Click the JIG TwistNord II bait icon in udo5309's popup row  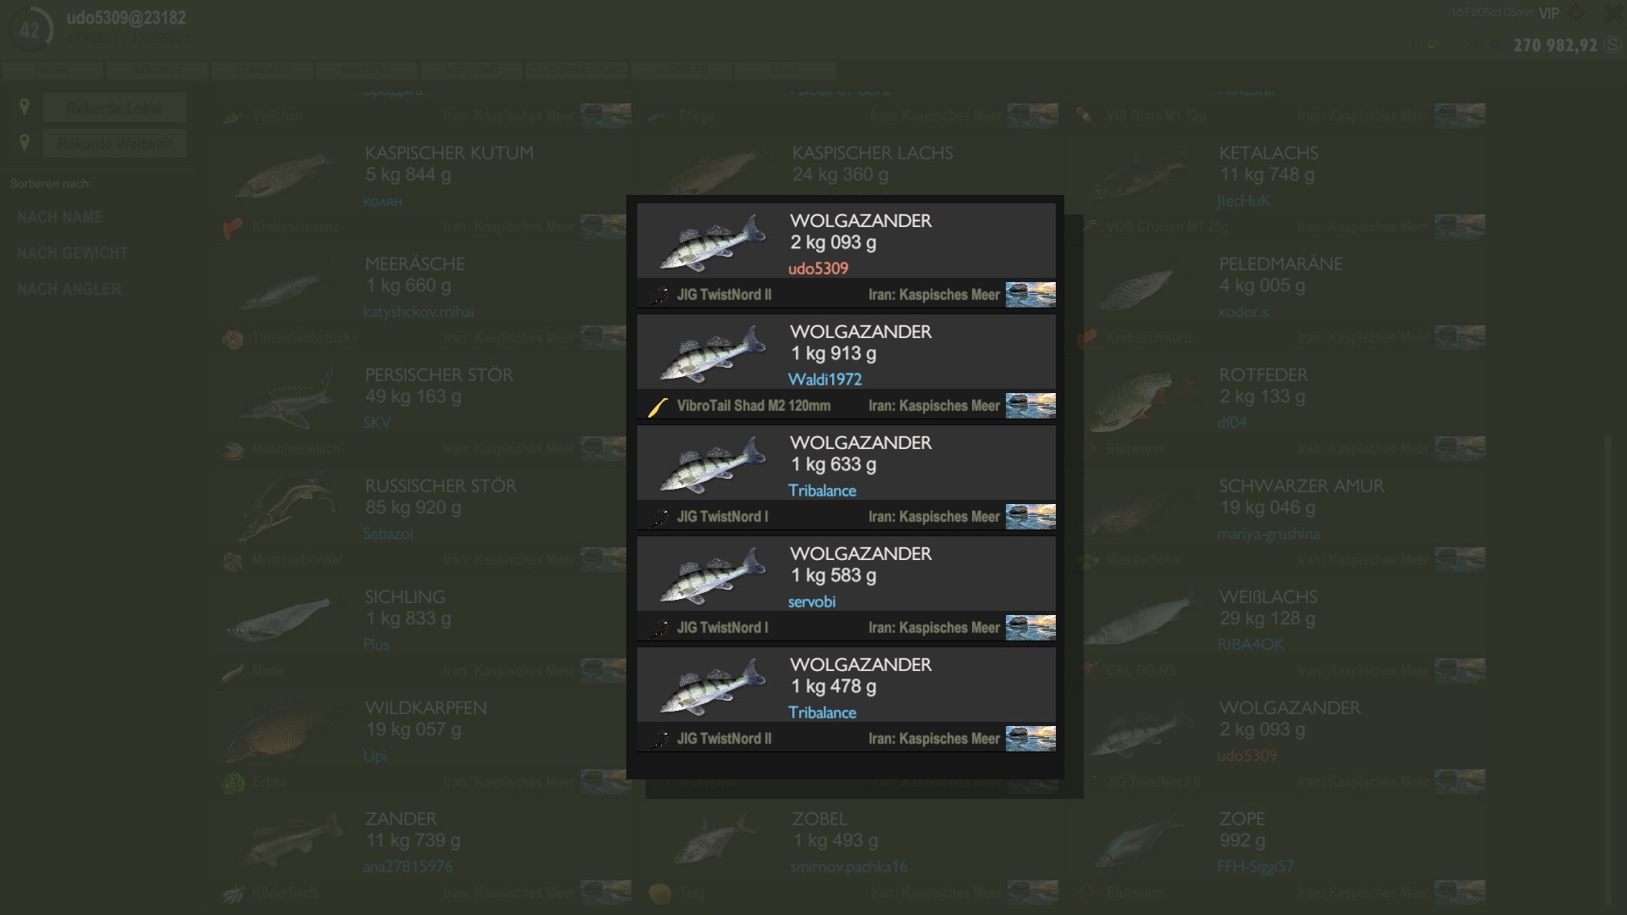pos(658,295)
